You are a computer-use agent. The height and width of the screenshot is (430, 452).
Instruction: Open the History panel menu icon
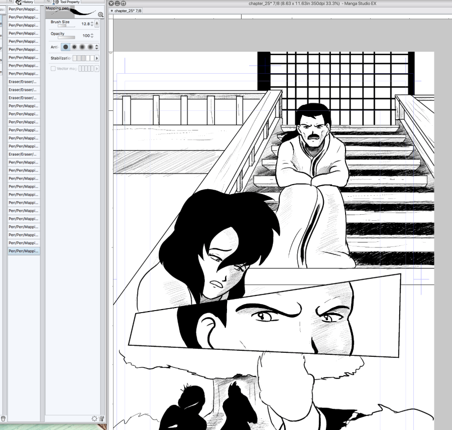[x=10, y=2]
